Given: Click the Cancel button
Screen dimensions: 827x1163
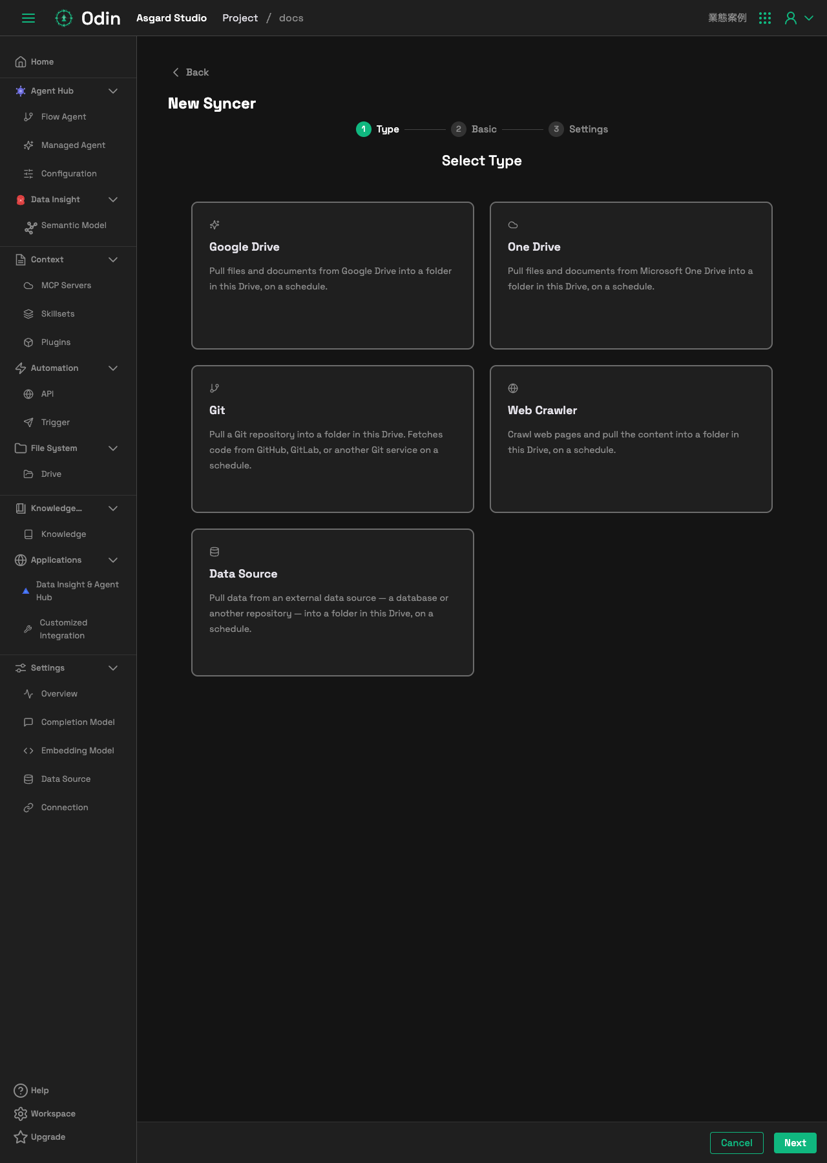Looking at the screenshot, I should pyautogui.click(x=737, y=1143).
